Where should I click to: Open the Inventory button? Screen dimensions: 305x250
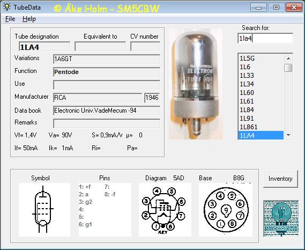pos(280,179)
